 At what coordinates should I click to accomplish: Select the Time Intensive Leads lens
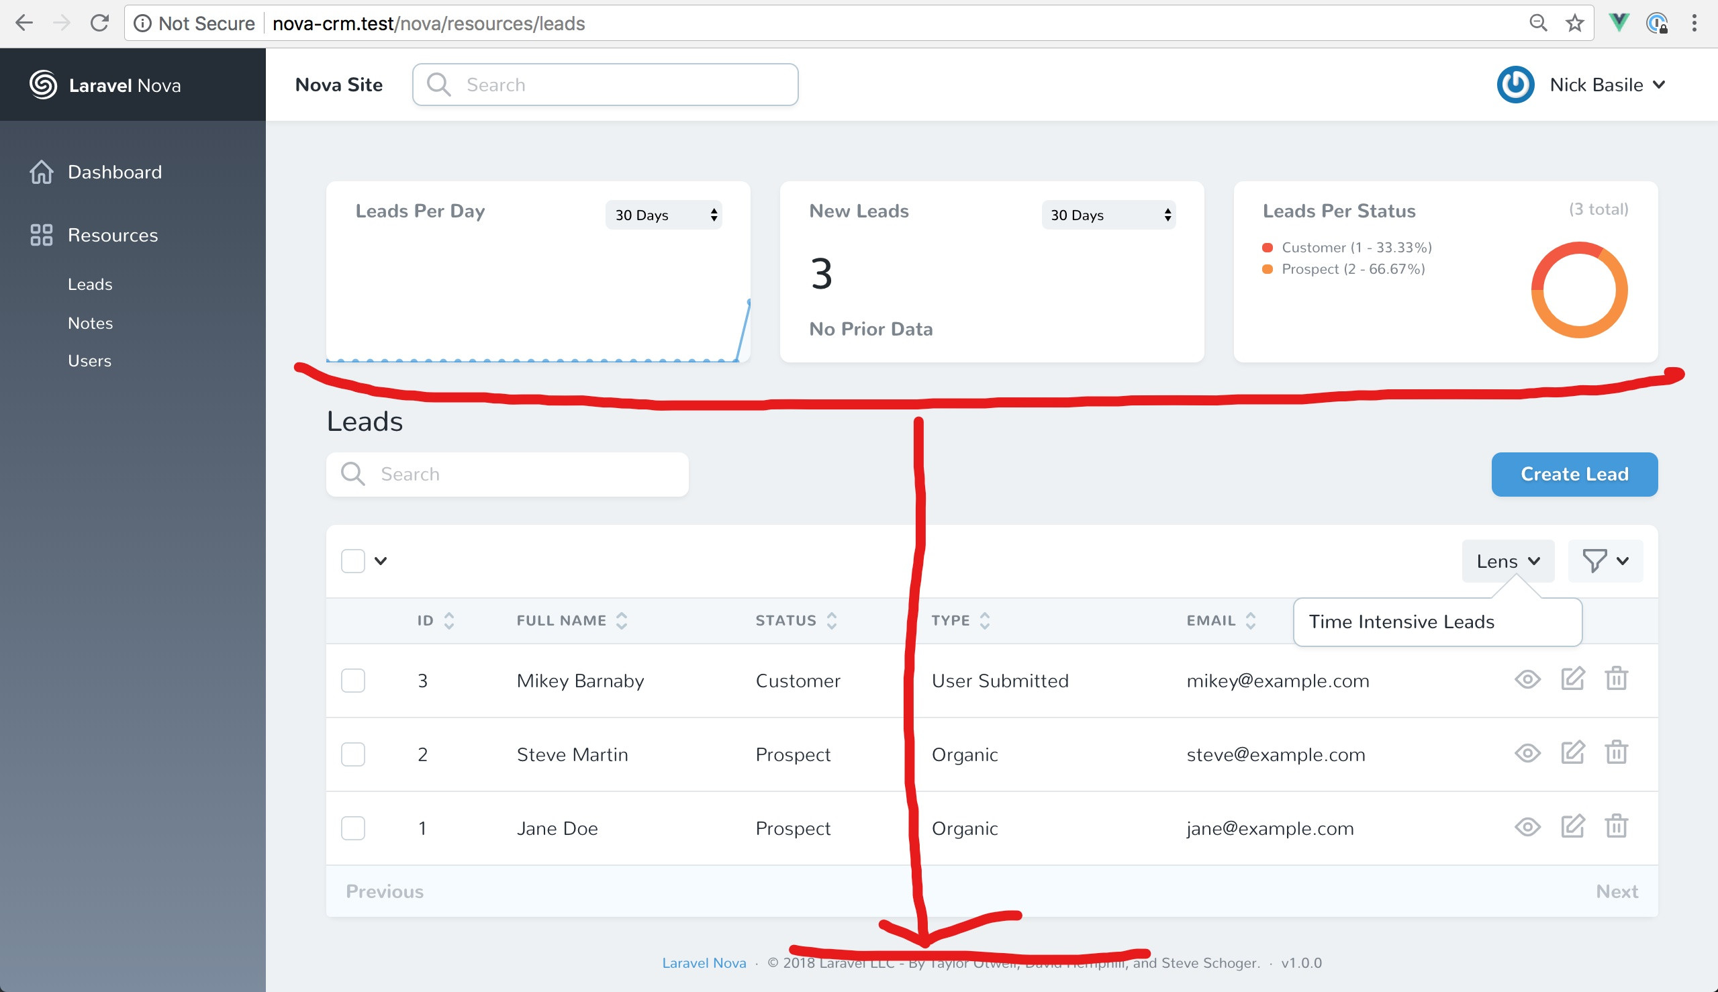1401,622
